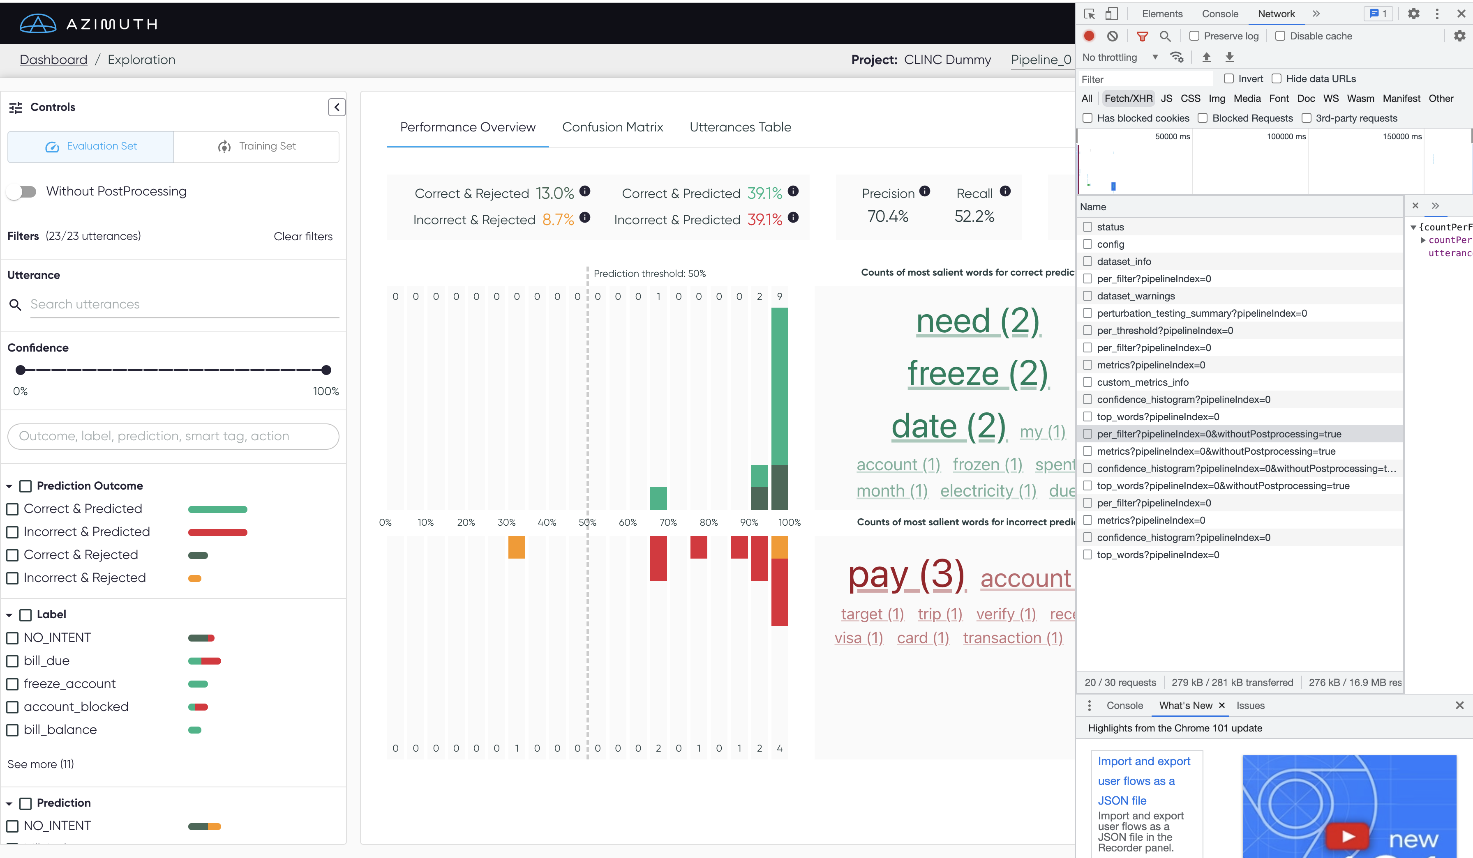
Task: Click the Clear filters button
Action: [x=303, y=237]
